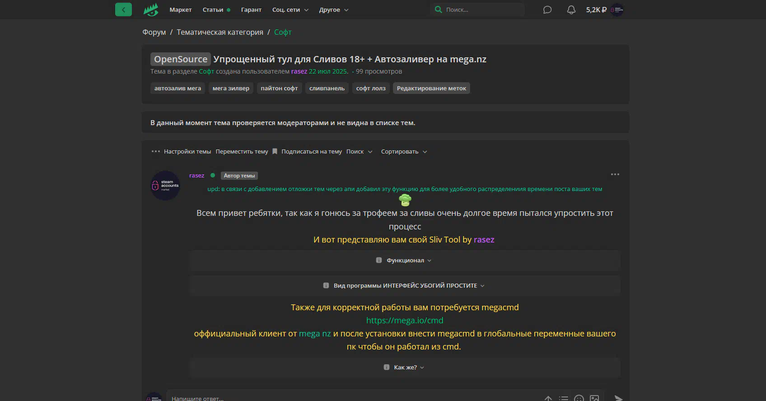
Task: Open the notifications bell
Action: pos(571,9)
